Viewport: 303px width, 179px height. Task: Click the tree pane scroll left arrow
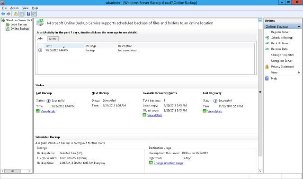3,171
